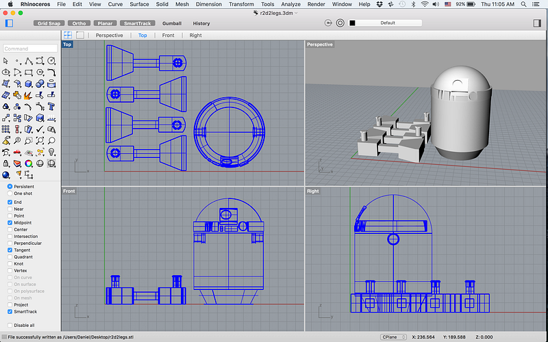The image size is (548, 342).
Task: Toggle the left sidebar panel button
Action: (9, 23)
